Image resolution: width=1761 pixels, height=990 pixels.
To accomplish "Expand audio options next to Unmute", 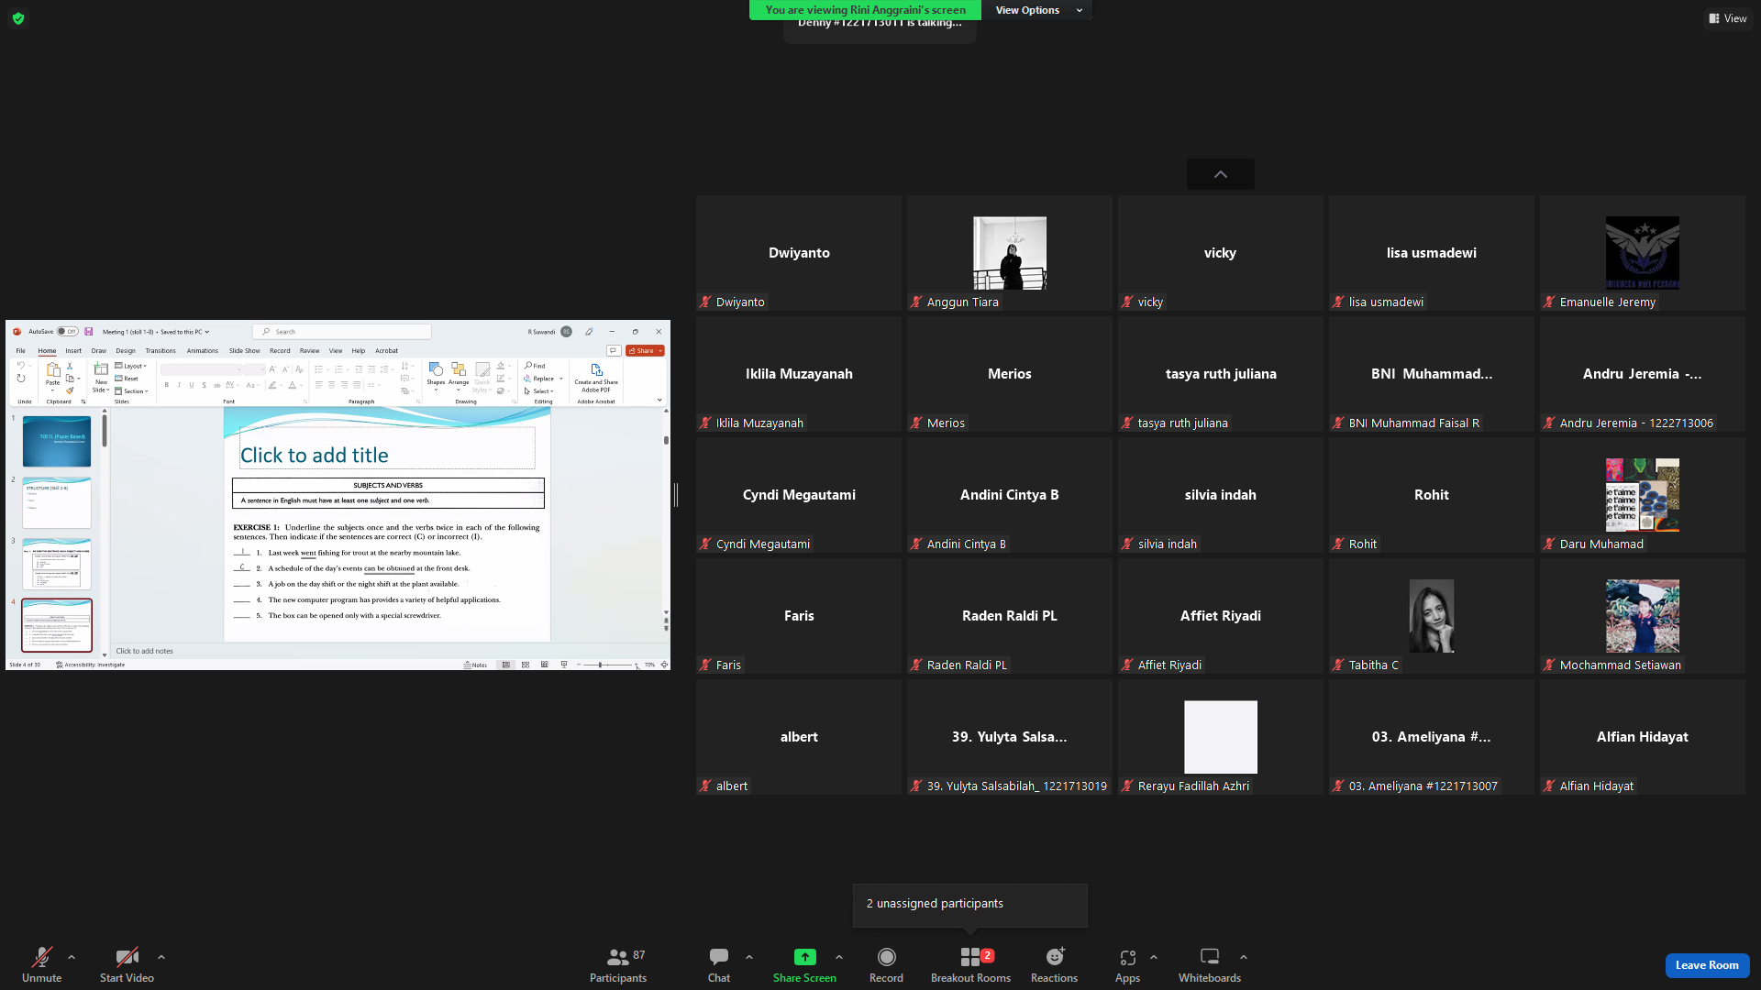I will coord(72,957).
